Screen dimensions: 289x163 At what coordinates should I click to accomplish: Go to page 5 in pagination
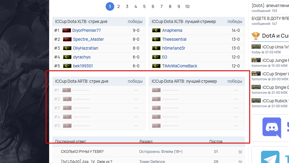click(x=144, y=6)
